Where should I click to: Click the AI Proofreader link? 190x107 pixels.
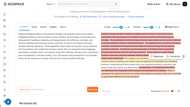[90, 17]
